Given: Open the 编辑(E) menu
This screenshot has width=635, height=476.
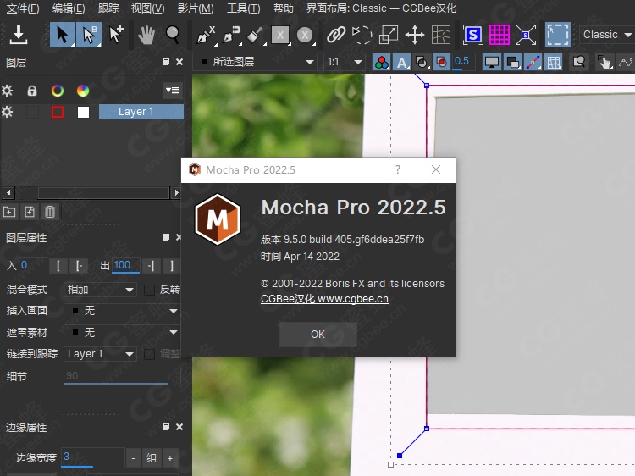Looking at the screenshot, I should coord(69,8).
